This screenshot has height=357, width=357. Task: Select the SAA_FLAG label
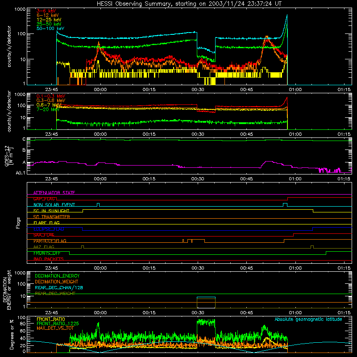point(44,235)
